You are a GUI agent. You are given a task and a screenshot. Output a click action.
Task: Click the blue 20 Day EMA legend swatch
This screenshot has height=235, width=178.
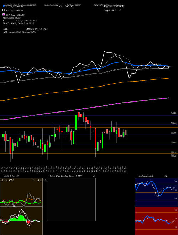(x=4, y=6)
